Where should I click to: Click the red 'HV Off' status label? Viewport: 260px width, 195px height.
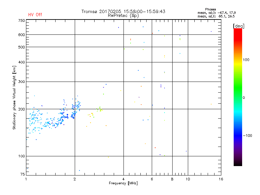35,15
